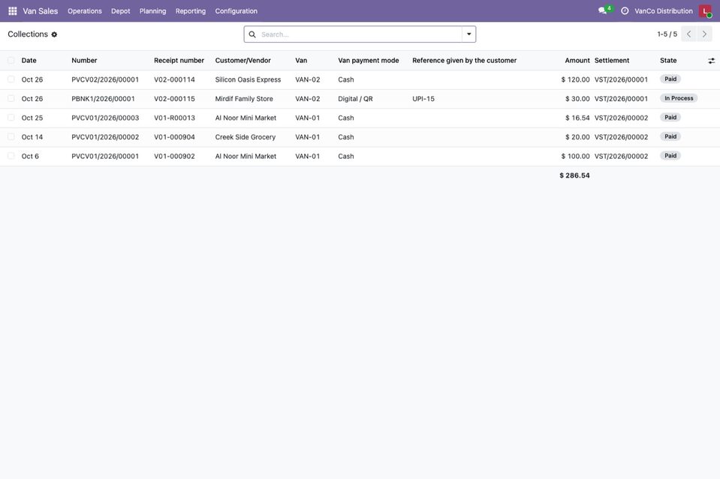Select row PVCV01/2026/00001 checkbox
The height and width of the screenshot is (479, 720).
point(11,157)
